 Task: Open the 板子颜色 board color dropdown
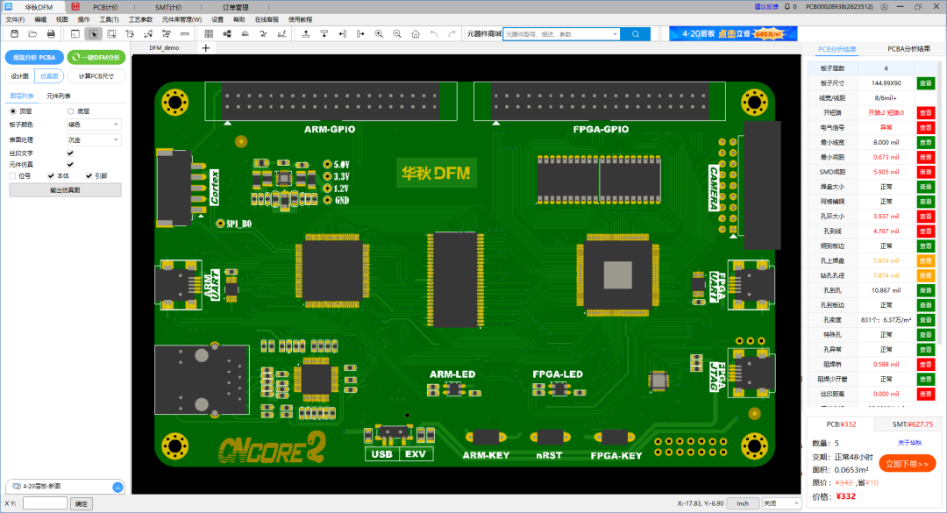[94, 125]
